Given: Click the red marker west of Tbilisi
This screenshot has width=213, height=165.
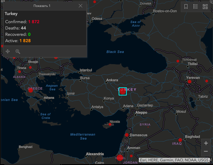Looking at the screenshot, I should (178, 61).
